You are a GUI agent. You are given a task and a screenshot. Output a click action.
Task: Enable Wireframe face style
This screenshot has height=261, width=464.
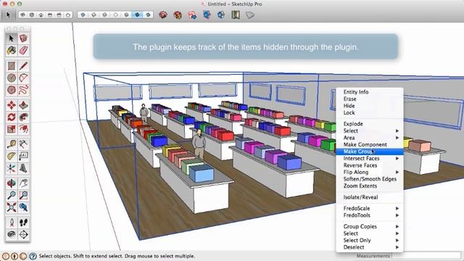click(104, 14)
